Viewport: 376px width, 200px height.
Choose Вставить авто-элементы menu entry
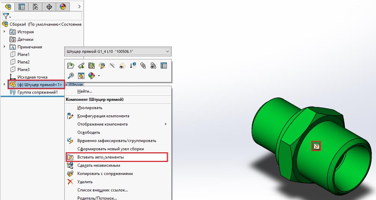tap(117, 157)
